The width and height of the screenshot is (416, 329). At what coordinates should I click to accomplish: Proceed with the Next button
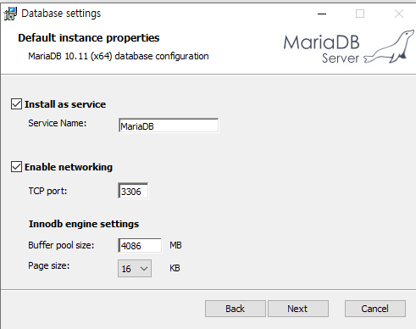point(297,309)
